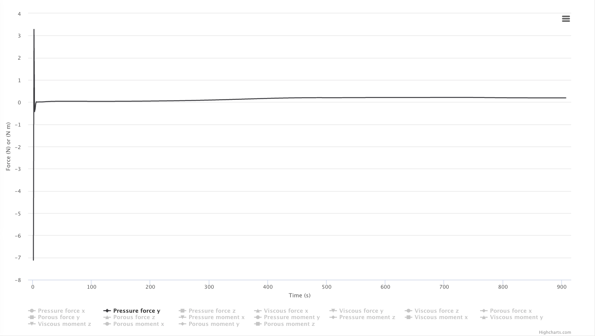
Task: Open the Highcharts.com credits link
Action: (x=554, y=332)
